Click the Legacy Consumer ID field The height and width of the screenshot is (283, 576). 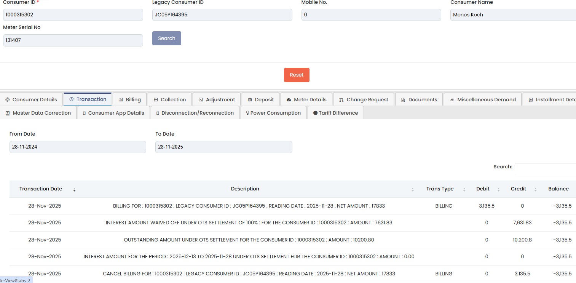[x=222, y=15]
